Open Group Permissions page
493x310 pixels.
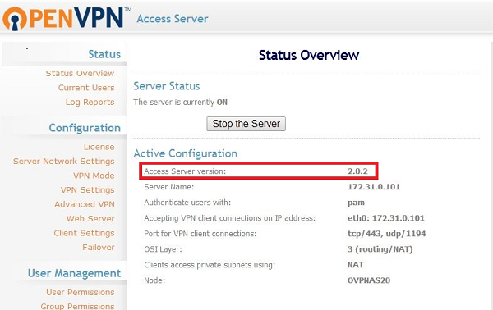(x=77, y=306)
